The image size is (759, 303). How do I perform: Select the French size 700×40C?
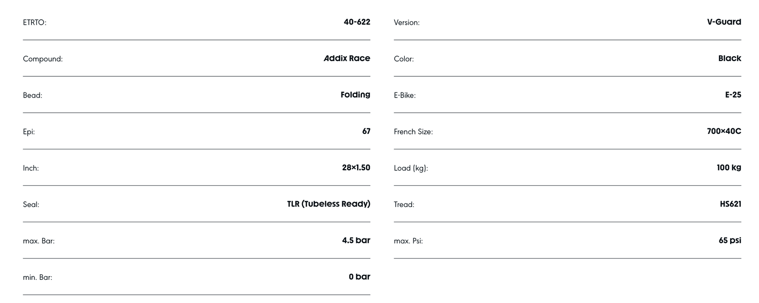click(724, 131)
